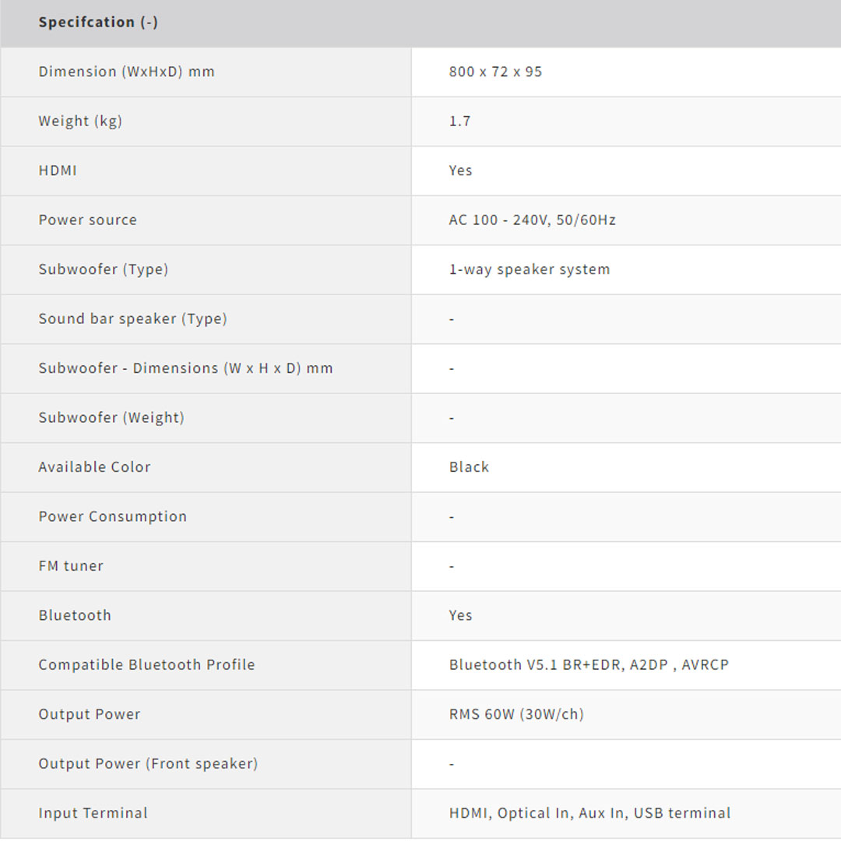The image size is (841, 841).
Task: Click the Dimension (WxHxD) mm label
Action: click(x=126, y=72)
